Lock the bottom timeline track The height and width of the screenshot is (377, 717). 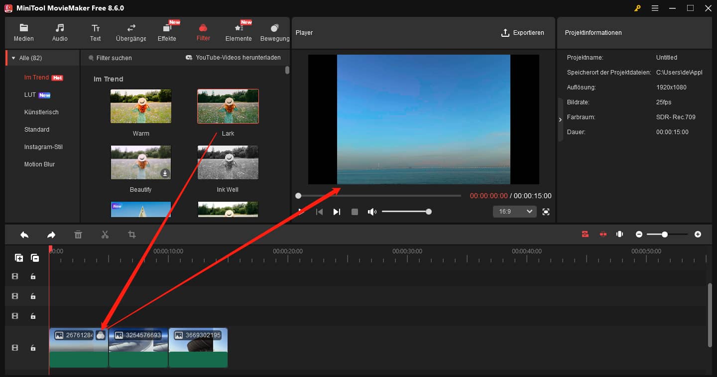pyautogui.click(x=33, y=348)
